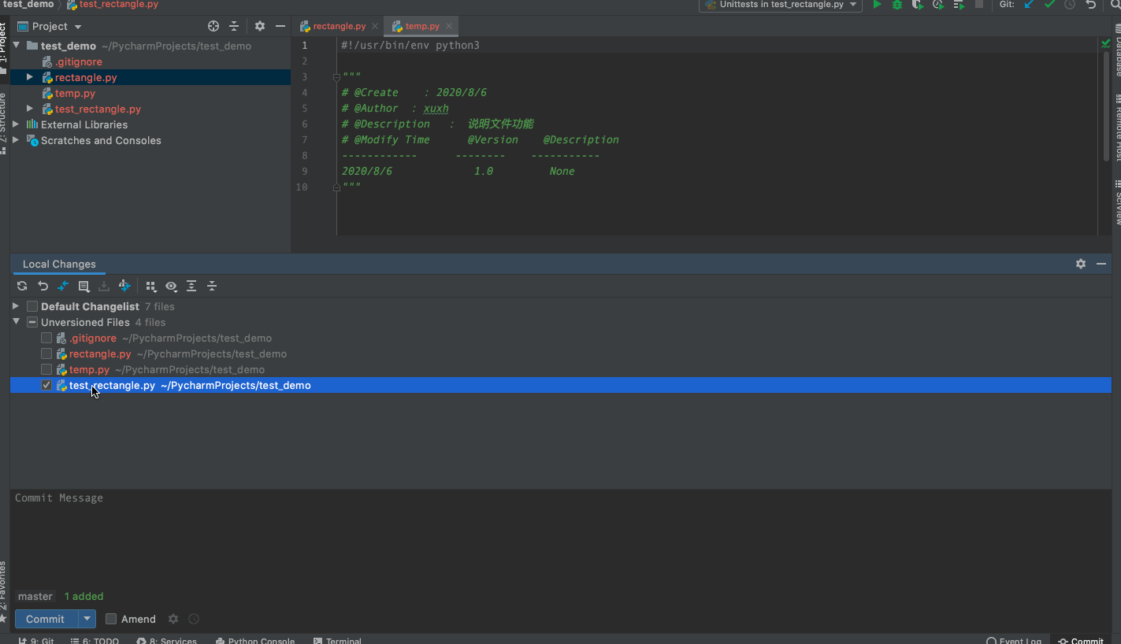This screenshot has height=644, width=1121.
Task: Open the 6: TODO tool window
Action: point(95,640)
